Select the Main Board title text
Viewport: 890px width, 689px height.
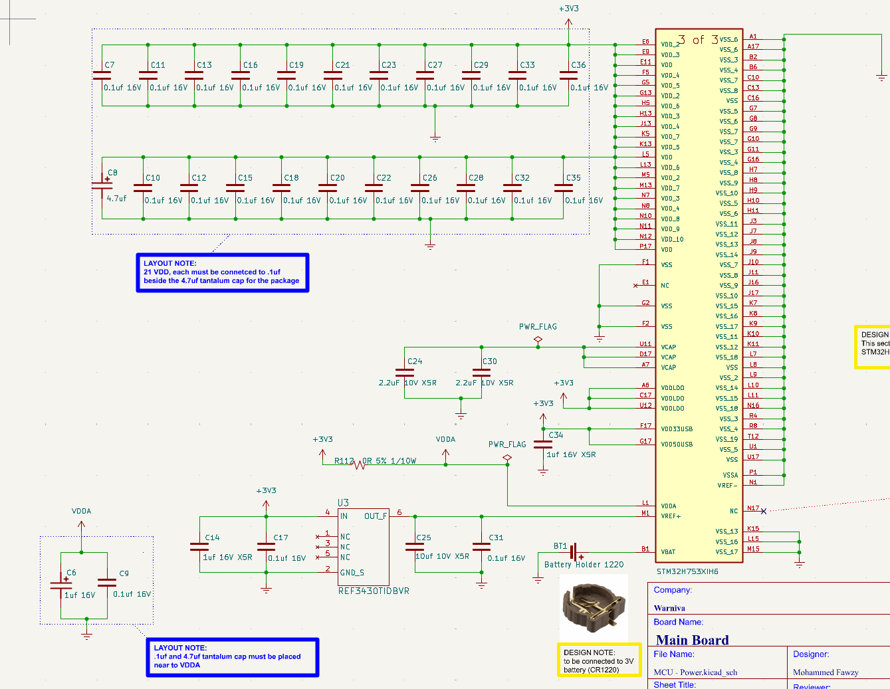692,640
